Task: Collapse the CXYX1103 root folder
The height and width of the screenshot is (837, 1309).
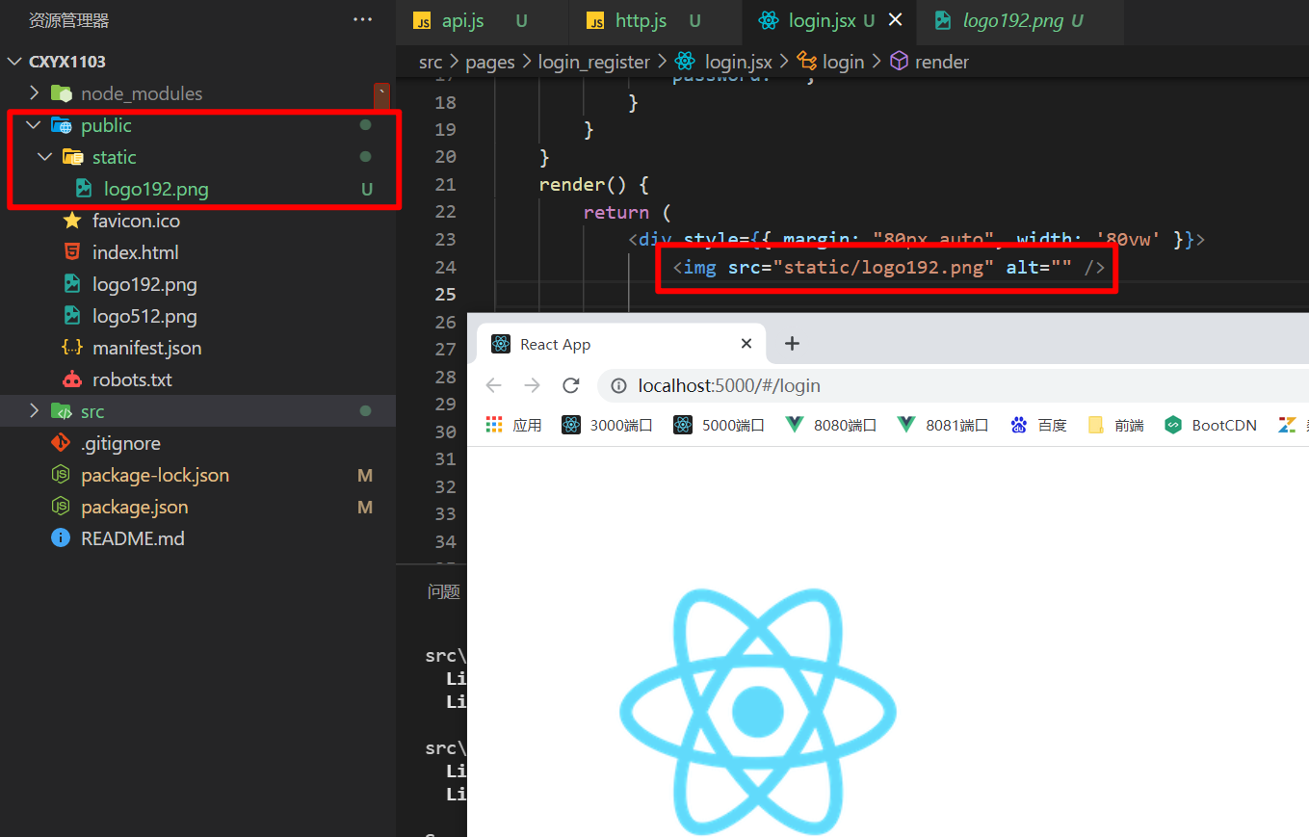Action: [x=14, y=62]
